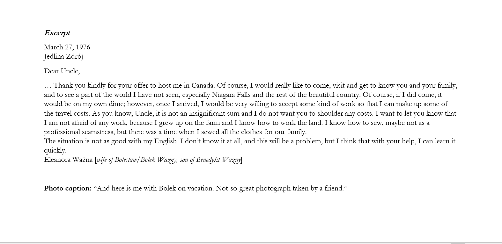
Task: Click the bold "Photo caption:" label
Action: 68,188
